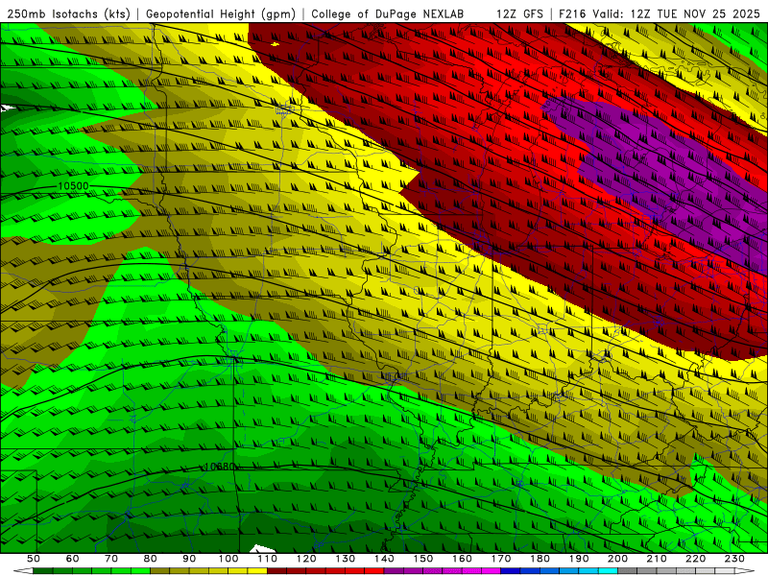
Task: Pick the bright yellow swatch ending at 110
Action: point(257,570)
